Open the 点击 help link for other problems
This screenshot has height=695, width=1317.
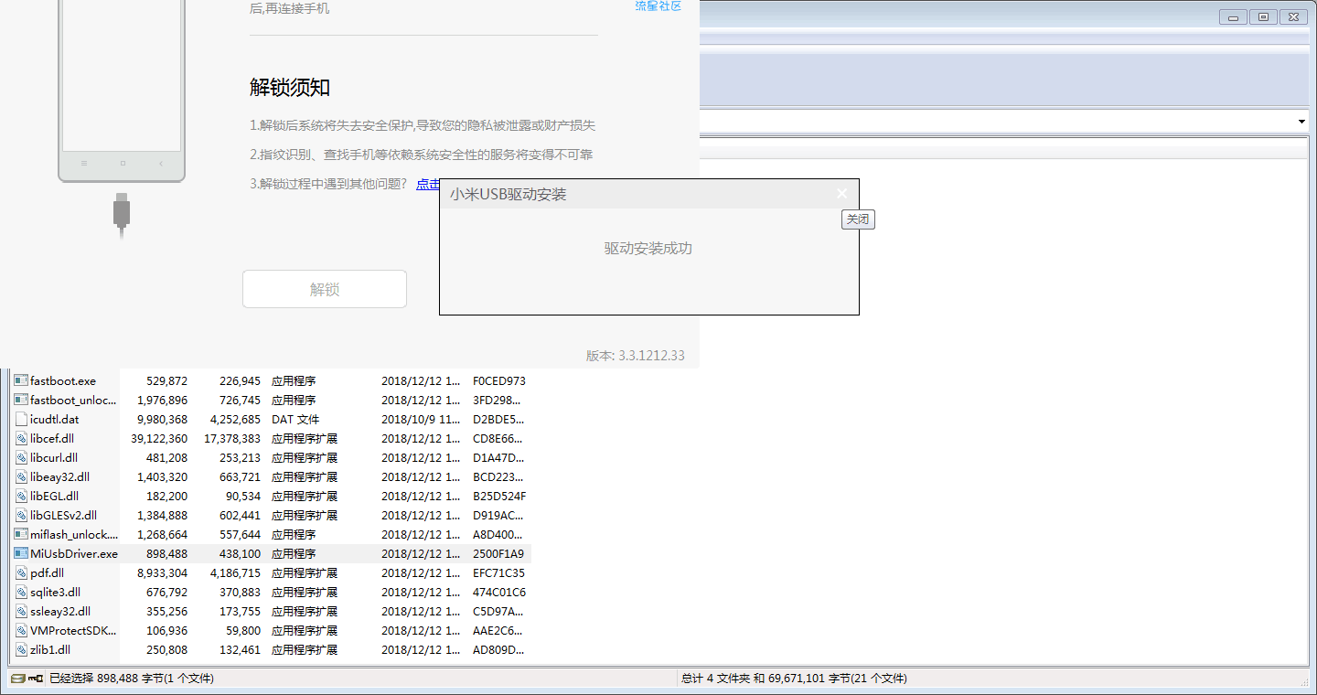coord(428,184)
